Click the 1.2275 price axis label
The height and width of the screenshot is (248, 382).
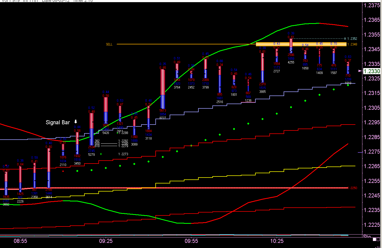pos(372,152)
